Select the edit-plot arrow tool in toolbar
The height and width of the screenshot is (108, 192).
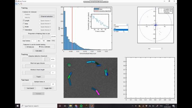pyautogui.click(x=16, y=4)
